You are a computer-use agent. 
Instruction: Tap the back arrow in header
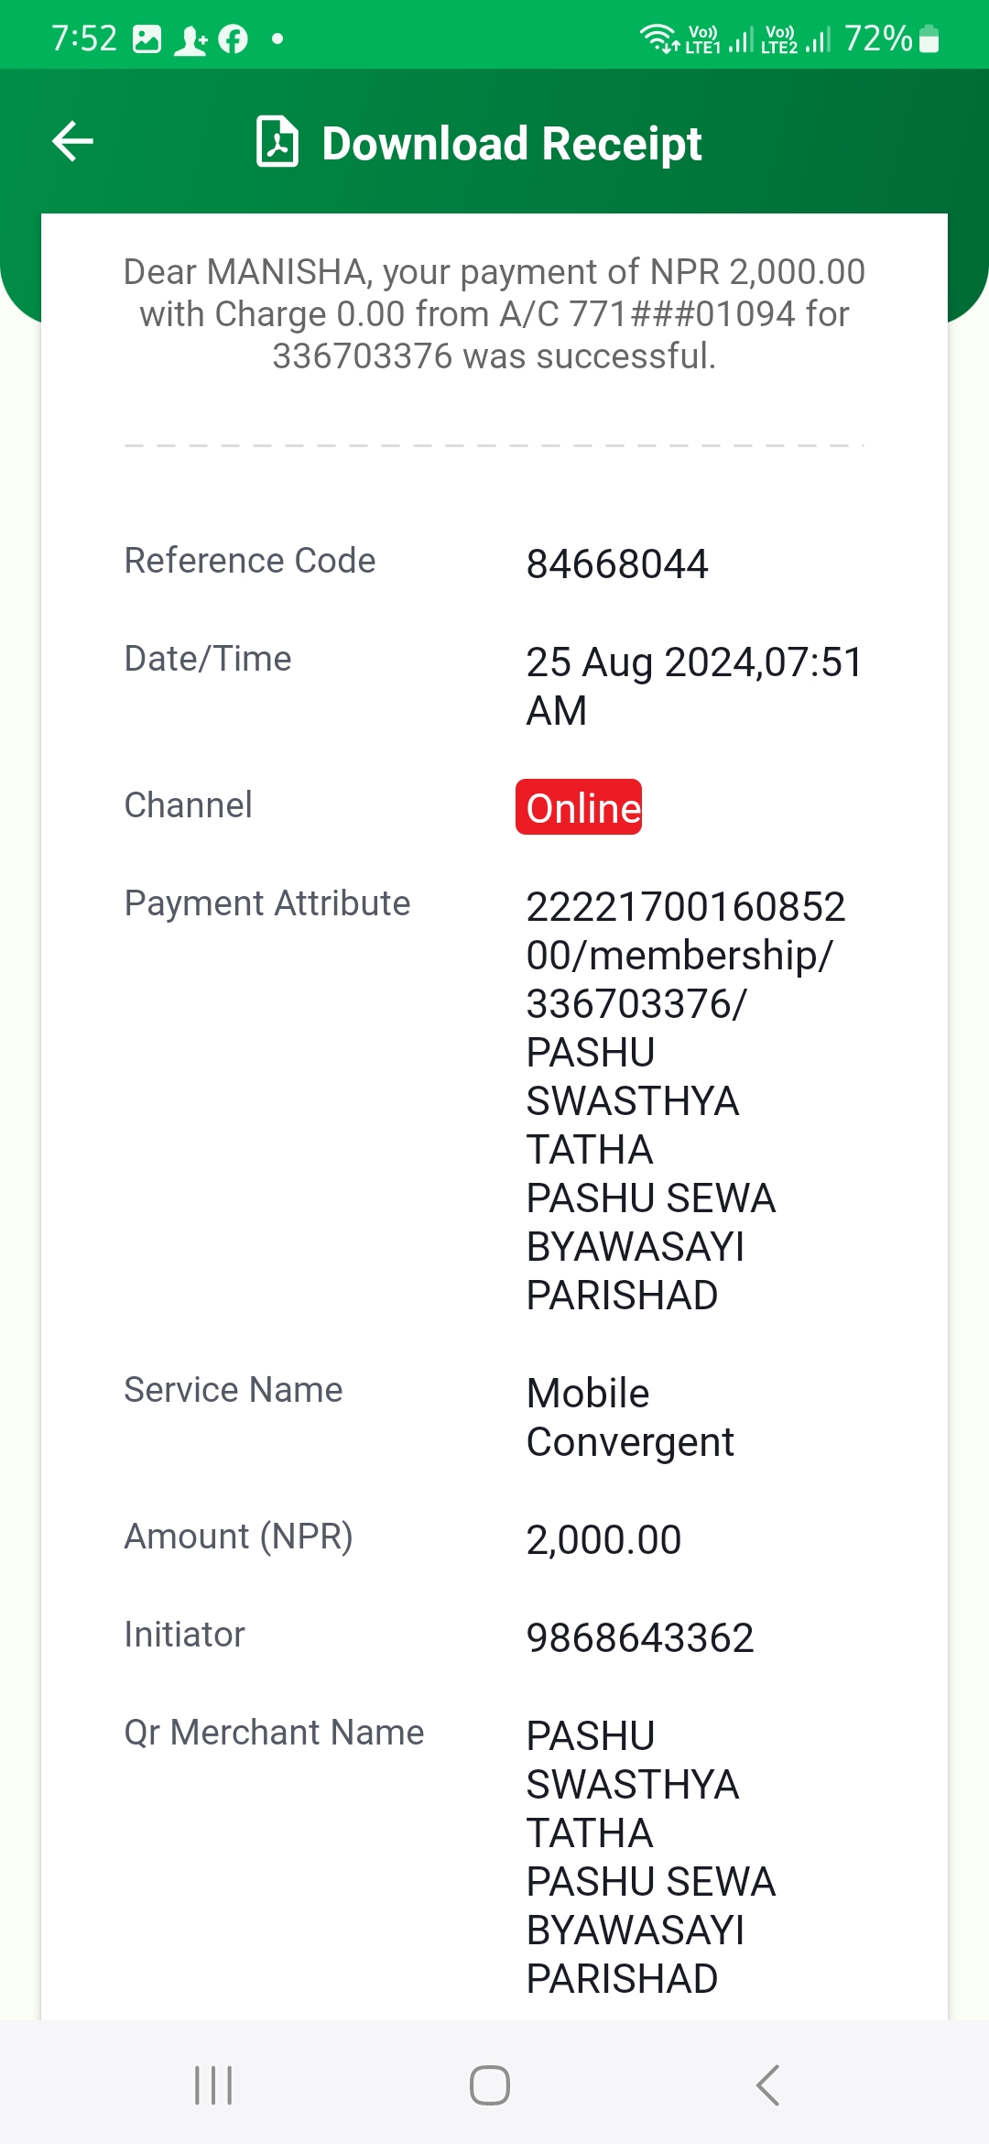(73, 142)
